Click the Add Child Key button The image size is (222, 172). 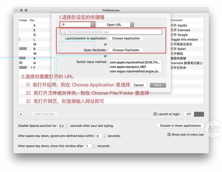pos(44,114)
